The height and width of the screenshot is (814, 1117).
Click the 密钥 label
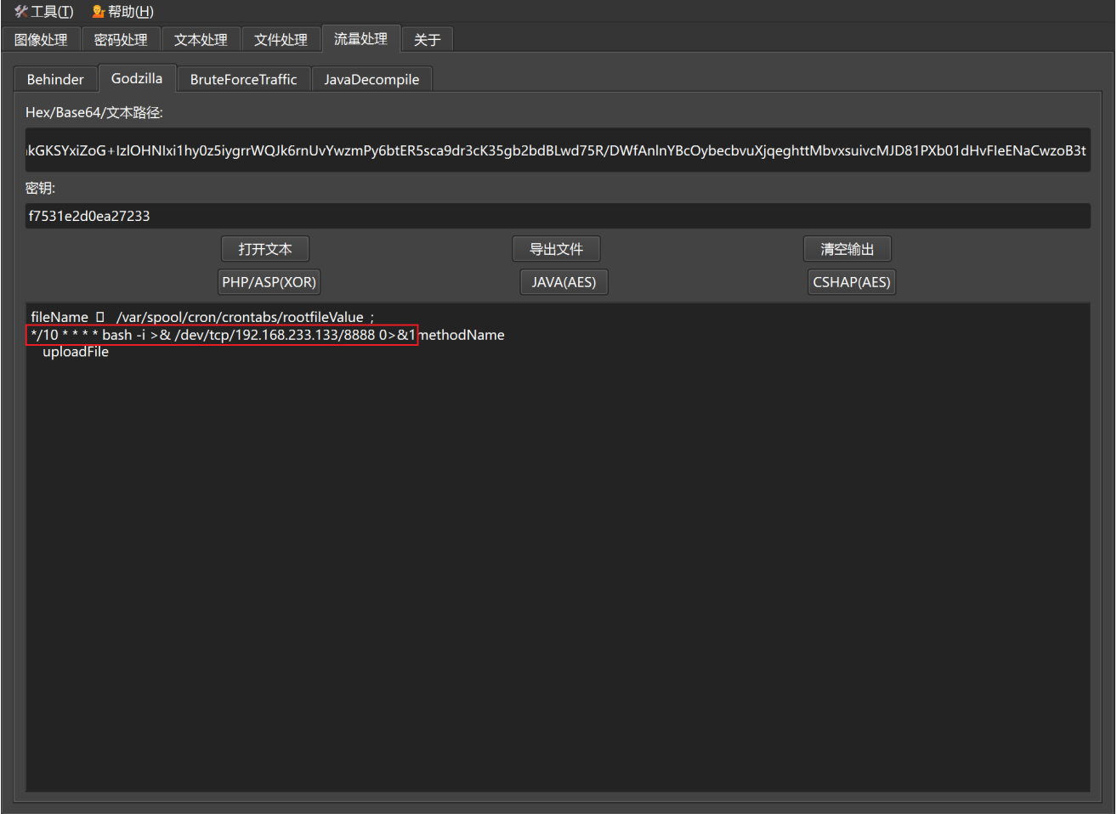pyautogui.click(x=40, y=188)
